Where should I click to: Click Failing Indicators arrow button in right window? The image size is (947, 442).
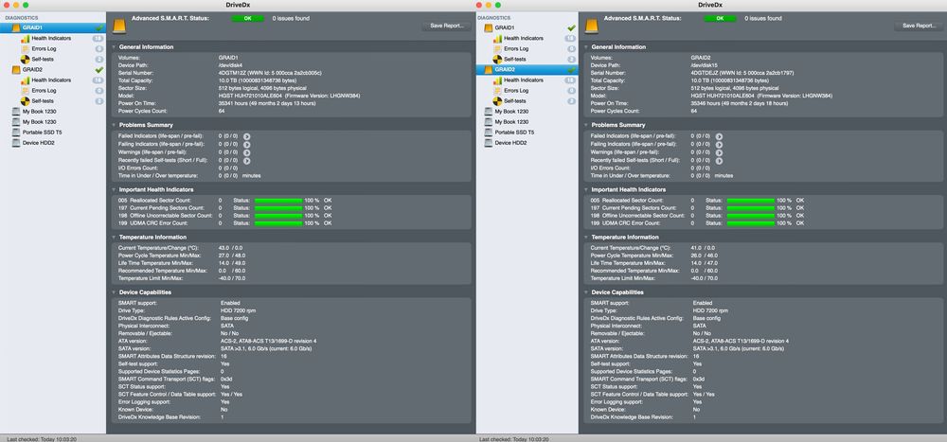click(719, 144)
